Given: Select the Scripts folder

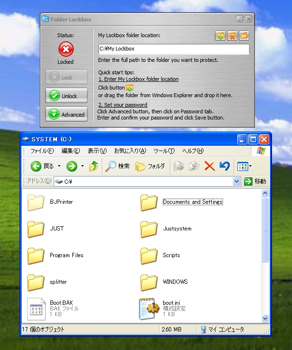Looking at the screenshot, I should (160, 255).
